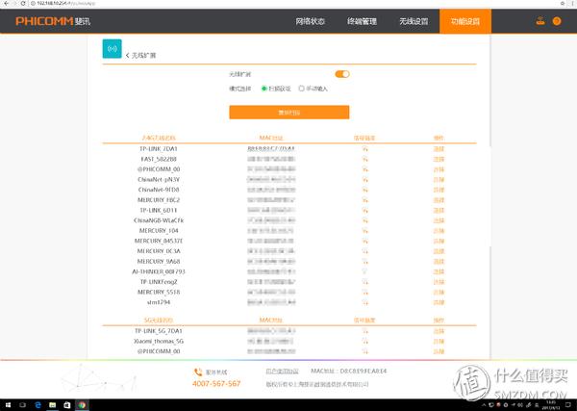
Task: Connect to FAST_5822B8 network
Action: 439,159
